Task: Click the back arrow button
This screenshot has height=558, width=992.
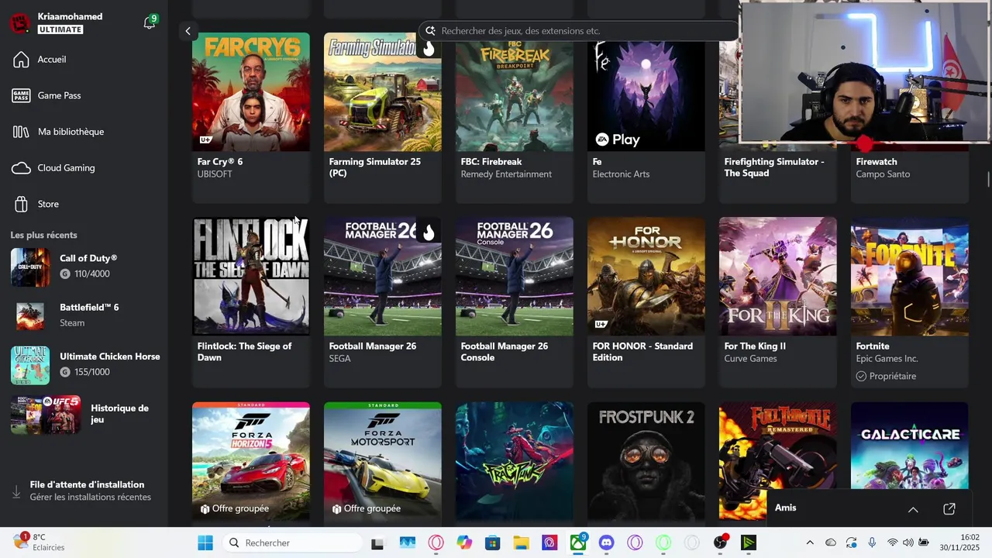Action: tap(188, 31)
